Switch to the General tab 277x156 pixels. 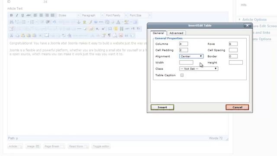pyautogui.click(x=158, y=33)
